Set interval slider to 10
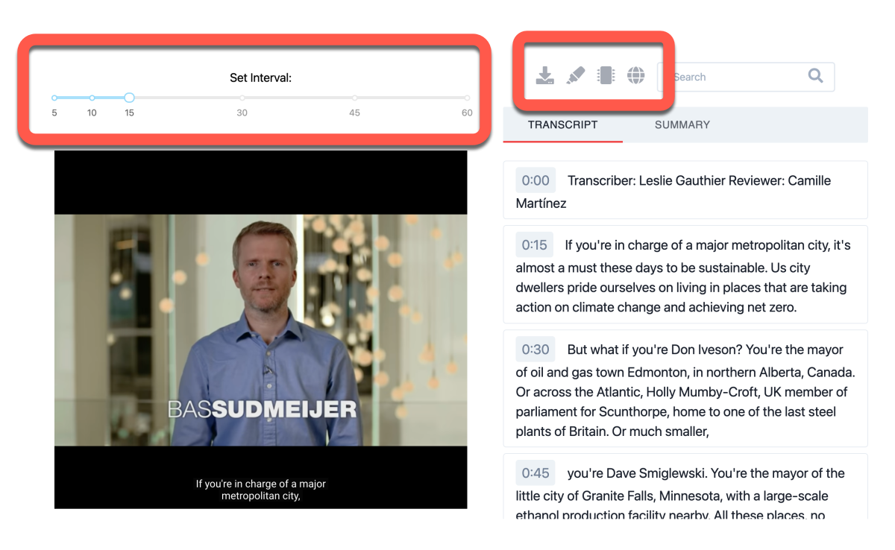 coord(92,98)
